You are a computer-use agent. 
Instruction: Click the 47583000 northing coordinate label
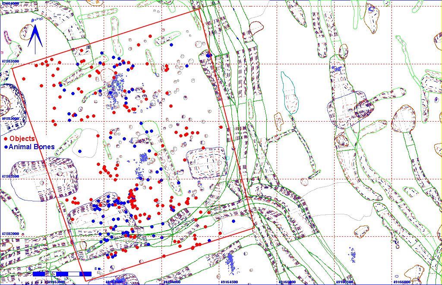tap(10, 119)
